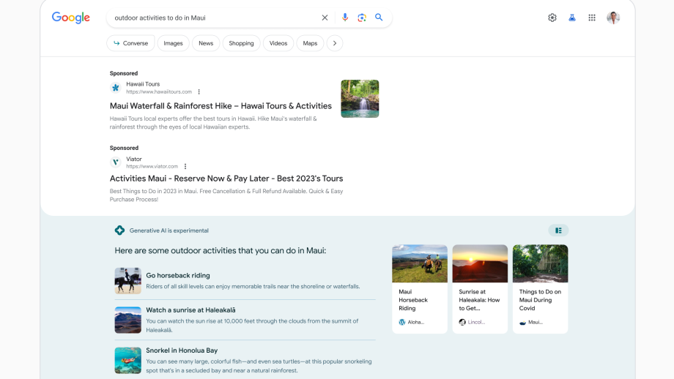Image resolution: width=674 pixels, height=379 pixels.
Task: Click Snorkel in Honolua Bay item
Action: [182, 350]
